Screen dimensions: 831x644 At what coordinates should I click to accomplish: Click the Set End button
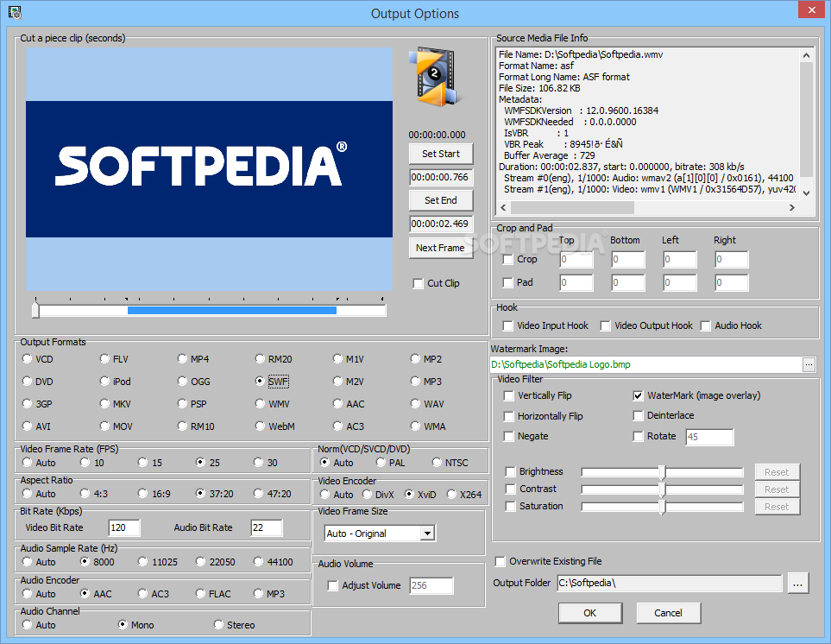441,200
